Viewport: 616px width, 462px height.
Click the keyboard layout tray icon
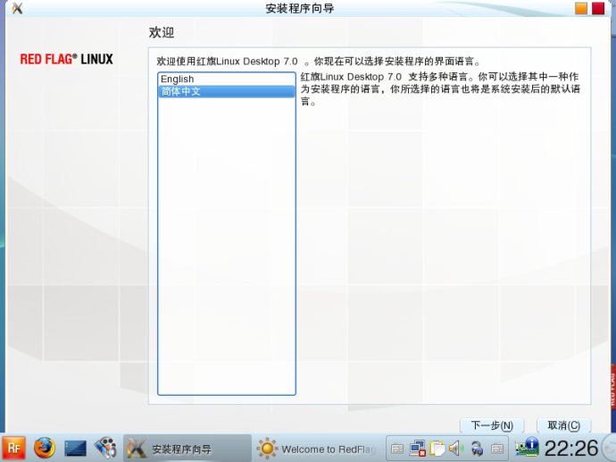tap(397, 448)
